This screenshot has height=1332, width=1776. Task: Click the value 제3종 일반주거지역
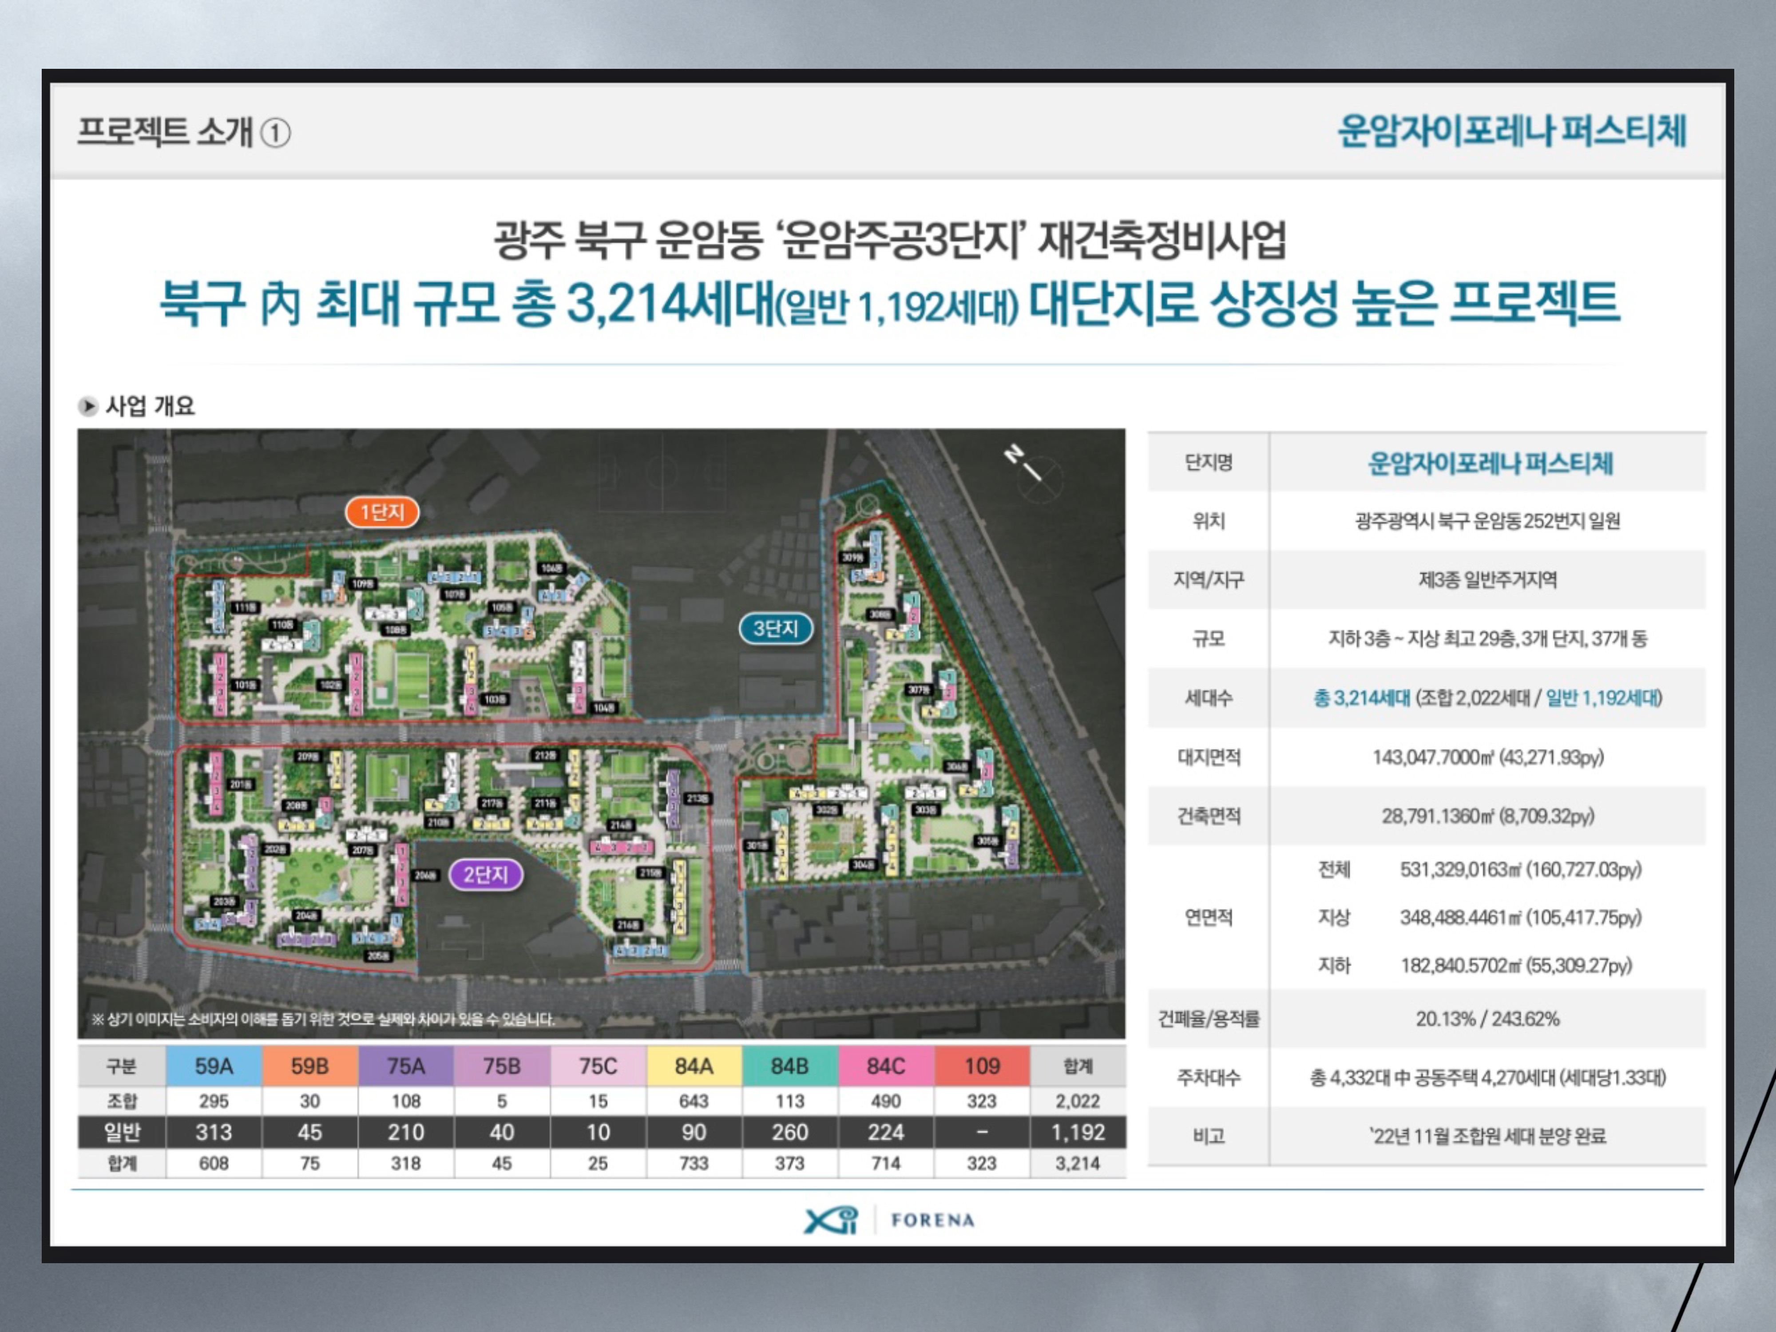pyautogui.click(x=1488, y=580)
